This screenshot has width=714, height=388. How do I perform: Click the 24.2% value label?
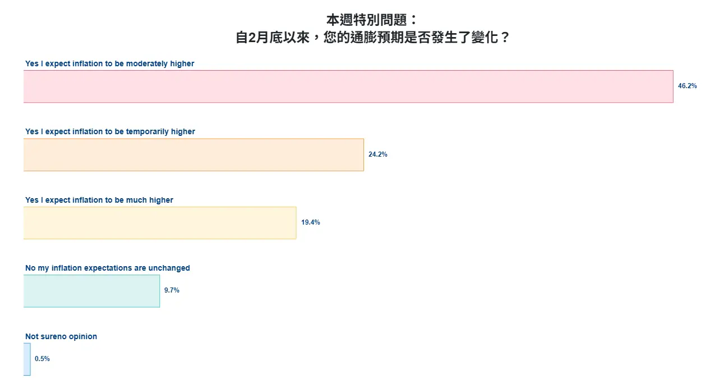pyautogui.click(x=377, y=154)
